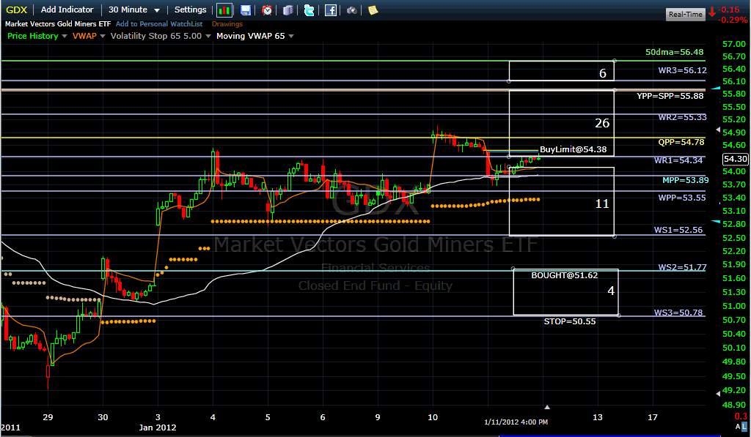The image size is (751, 437).
Task: Click the MPP=53.89 pivot label
Action: 686,180
